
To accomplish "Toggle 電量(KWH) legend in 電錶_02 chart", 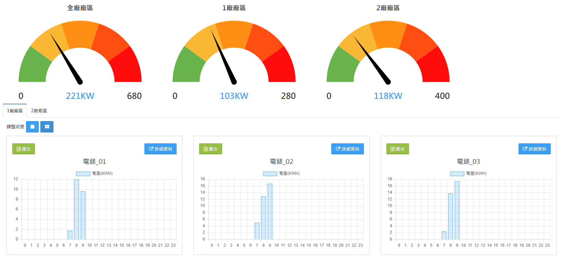I will click(x=281, y=173).
